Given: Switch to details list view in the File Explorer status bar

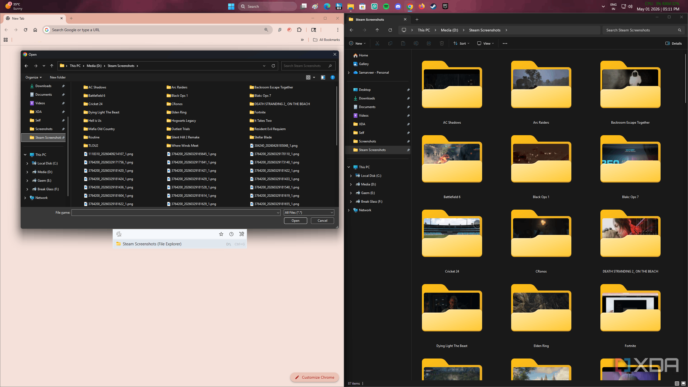Looking at the screenshot, I should pyautogui.click(x=677, y=384).
